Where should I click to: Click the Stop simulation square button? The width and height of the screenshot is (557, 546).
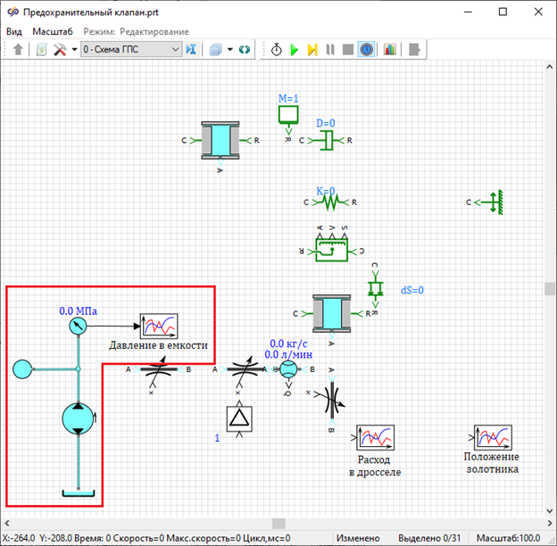(x=347, y=50)
